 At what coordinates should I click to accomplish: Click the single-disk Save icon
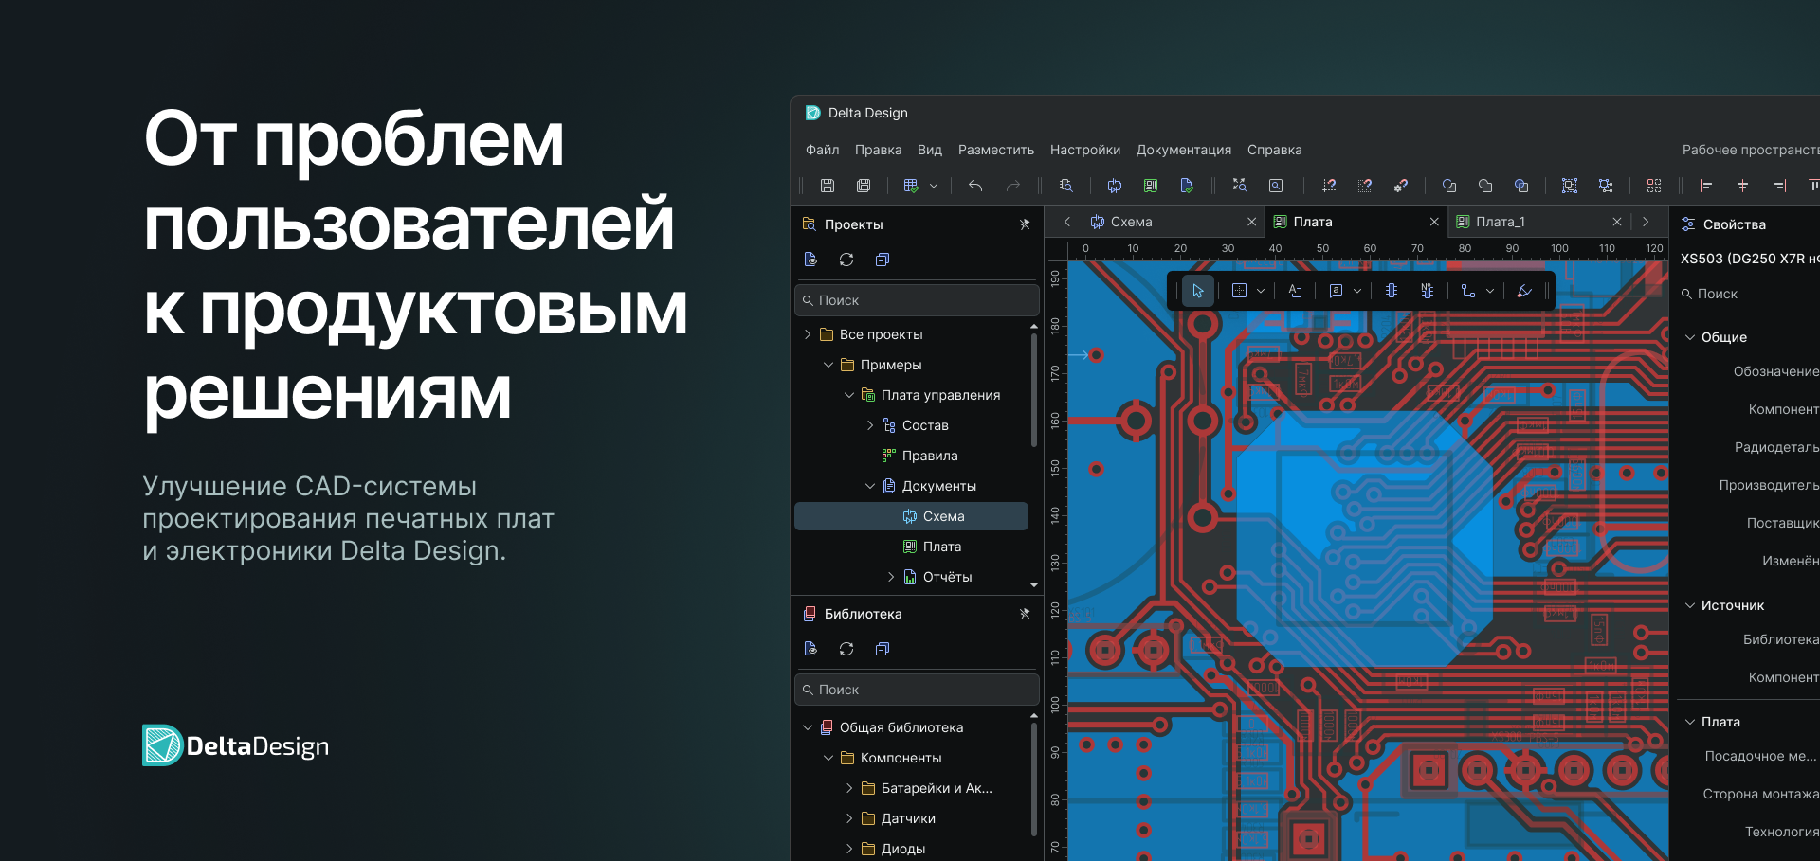pos(828,186)
